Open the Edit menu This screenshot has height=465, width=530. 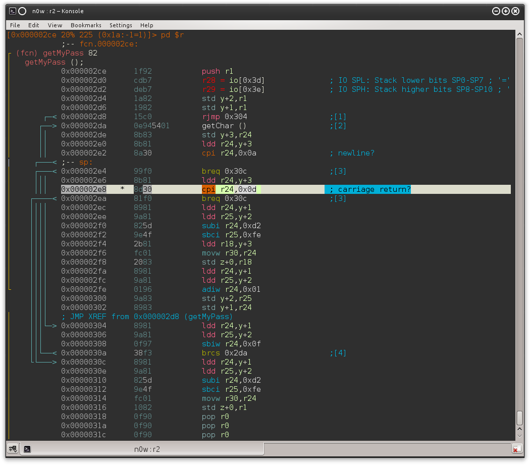click(33, 25)
